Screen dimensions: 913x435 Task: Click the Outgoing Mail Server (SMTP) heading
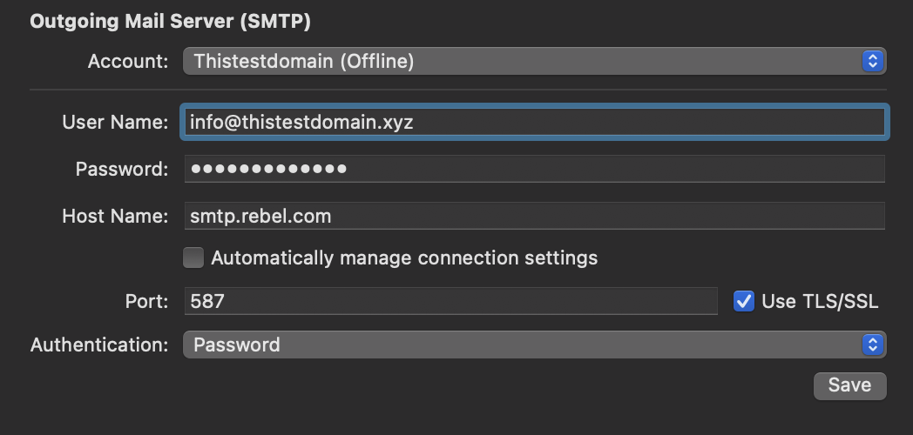click(x=170, y=22)
